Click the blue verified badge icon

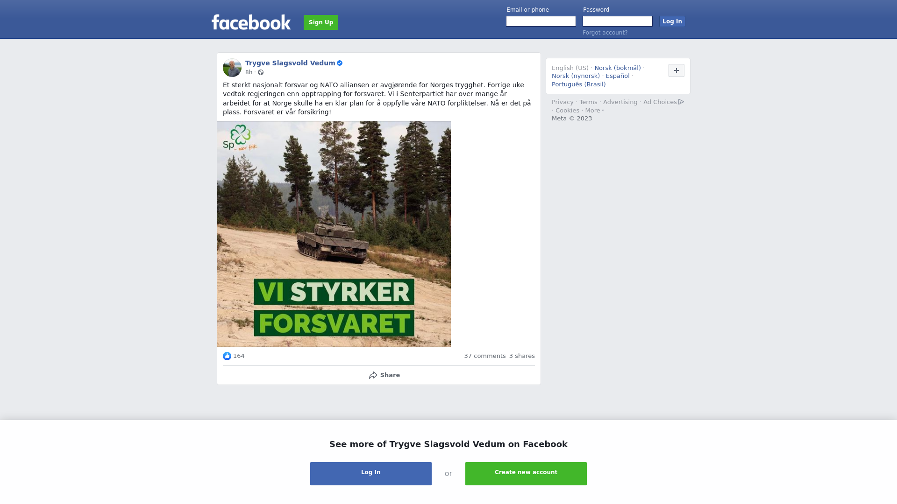340,63
